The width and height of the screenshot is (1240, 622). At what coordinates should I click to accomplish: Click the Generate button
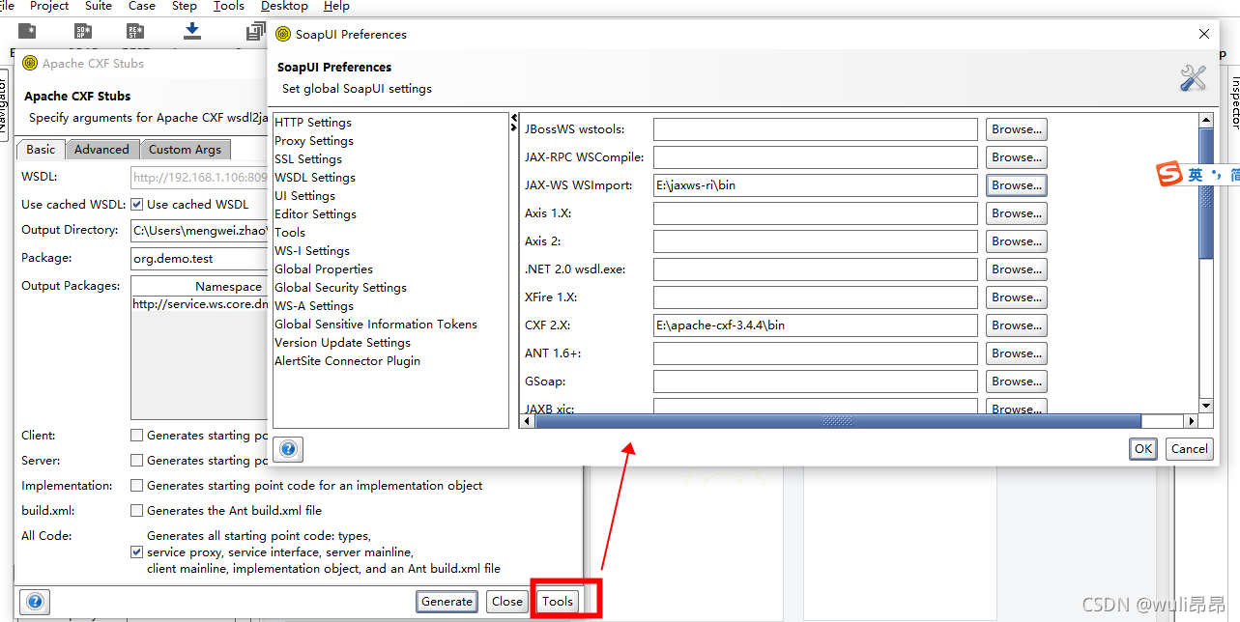[x=446, y=601]
